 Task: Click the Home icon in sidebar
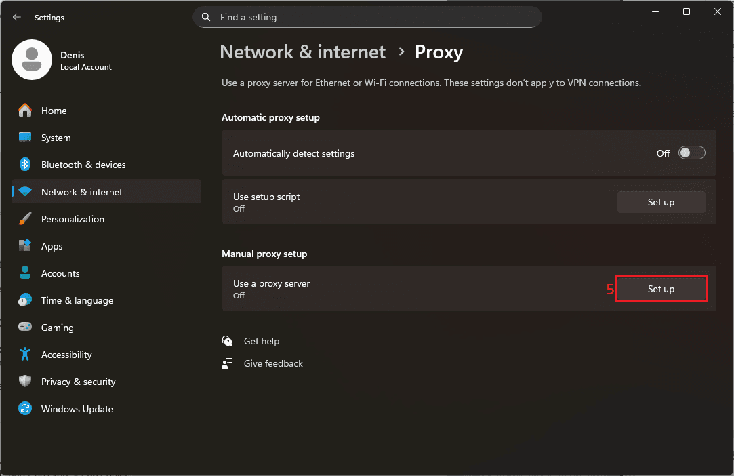(x=25, y=111)
